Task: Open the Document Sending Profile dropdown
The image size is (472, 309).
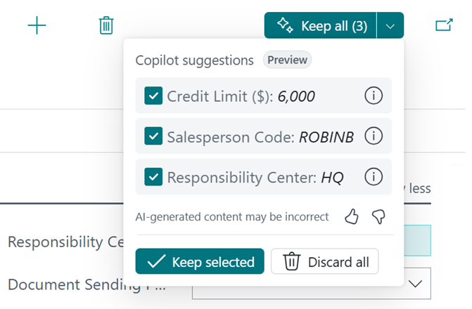Action: (x=415, y=284)
